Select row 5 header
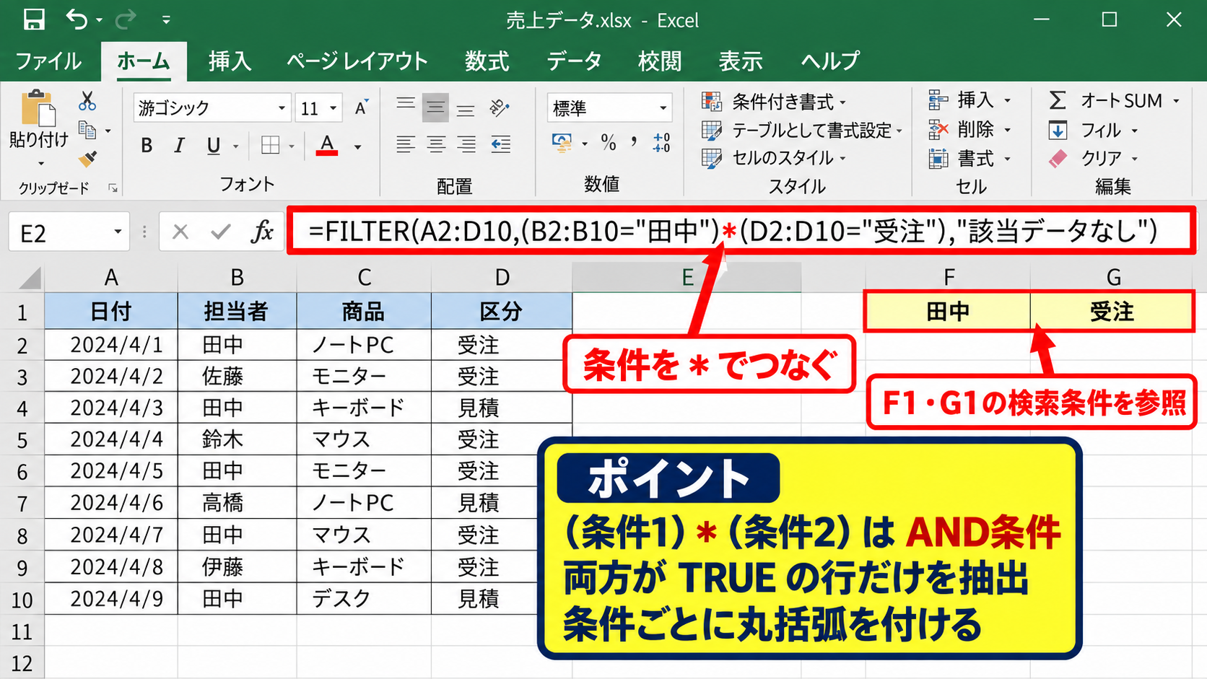This screenshot has height=679, width=1207. tap(22, 440)
